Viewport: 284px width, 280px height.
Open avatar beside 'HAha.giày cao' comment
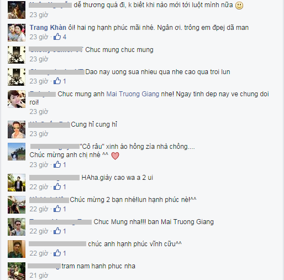17,183
